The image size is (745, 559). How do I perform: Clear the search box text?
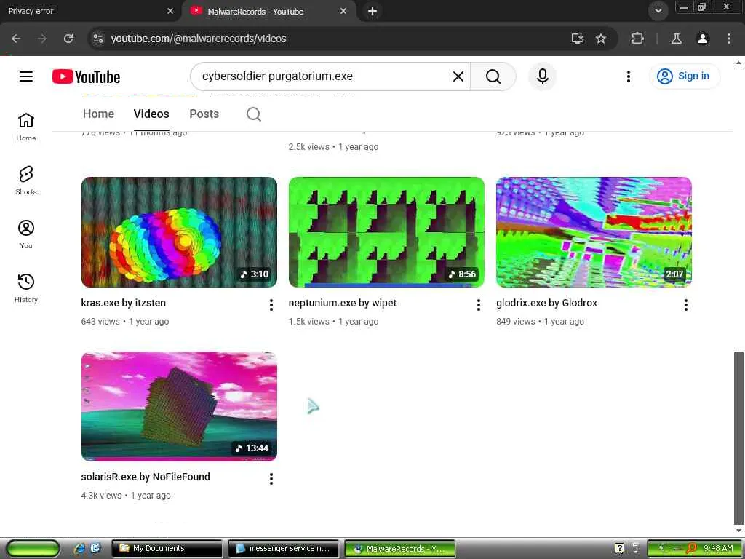458,76
